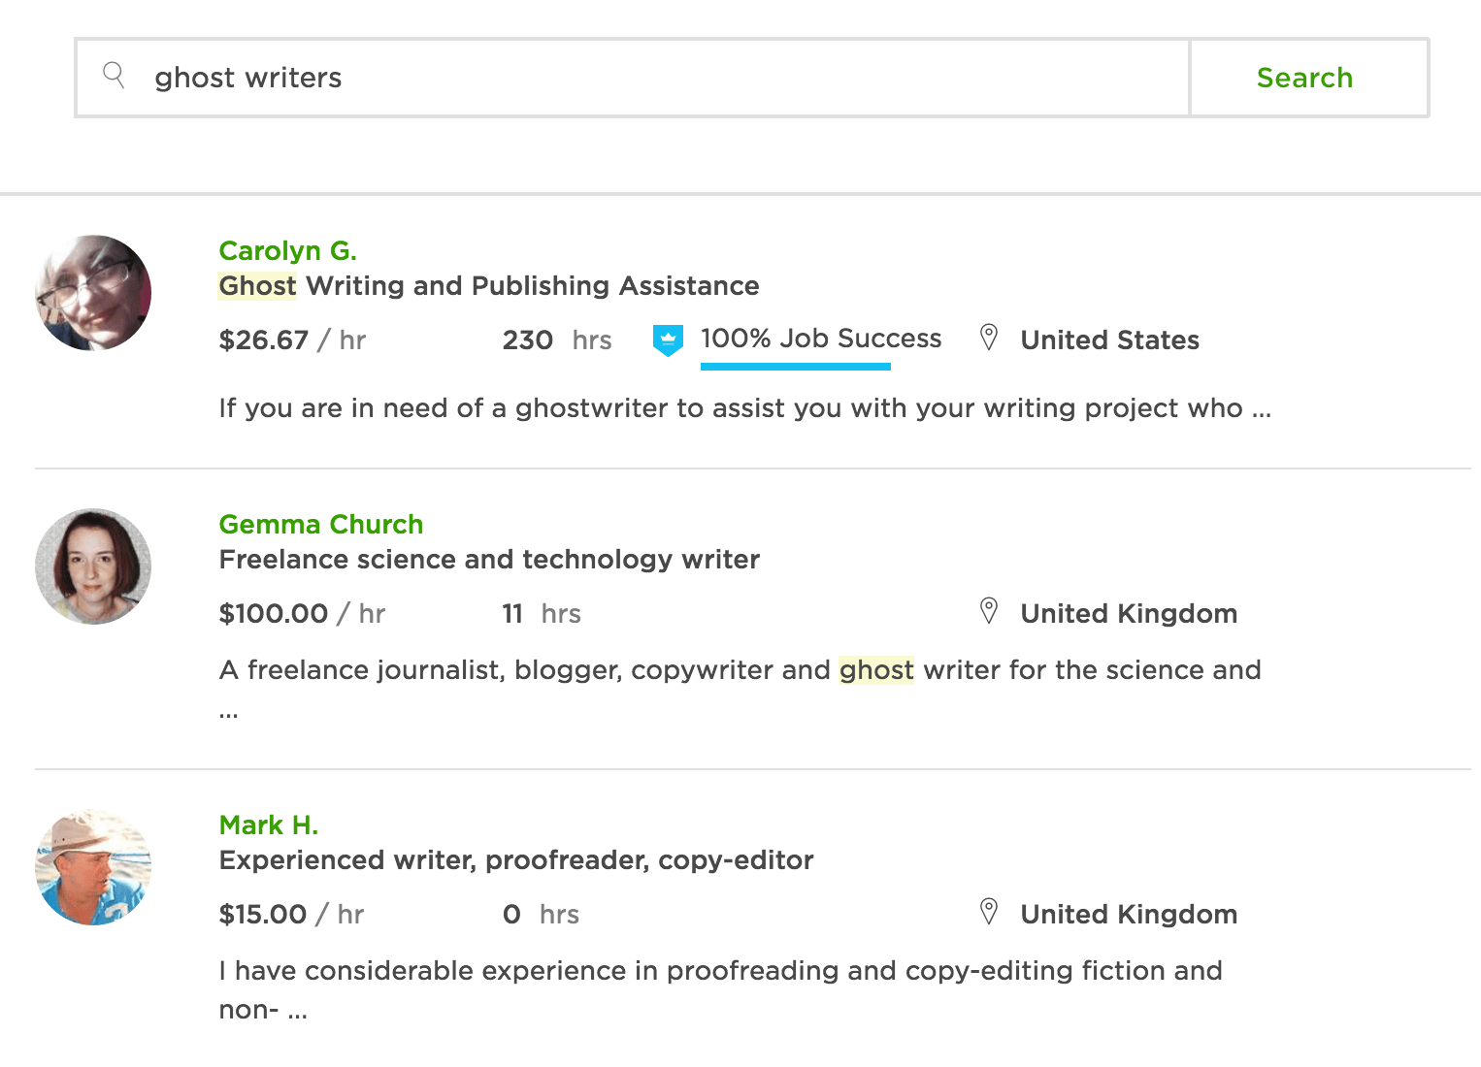Click the magnifying glass search icon

click(114, 76)
